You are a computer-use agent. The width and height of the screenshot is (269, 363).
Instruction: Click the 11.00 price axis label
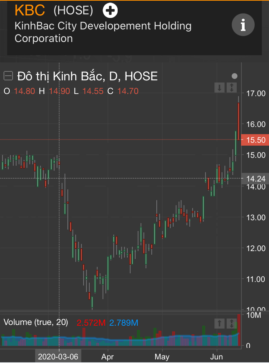point(256,279)
